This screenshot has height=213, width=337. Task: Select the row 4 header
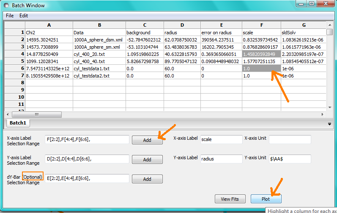click(14, 54)
